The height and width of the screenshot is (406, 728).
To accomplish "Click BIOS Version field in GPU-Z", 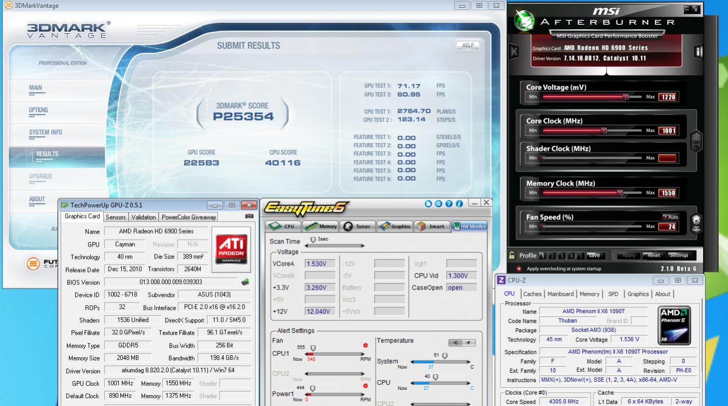I will [171, 282].
